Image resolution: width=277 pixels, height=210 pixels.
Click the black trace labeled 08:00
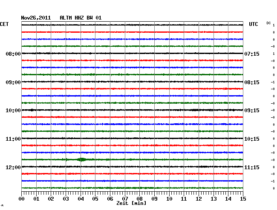coord(132,53)
